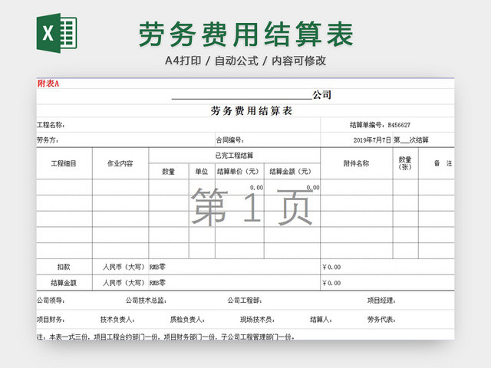
Task: Select the 工程细目 column header
Action: pos(64,163)
